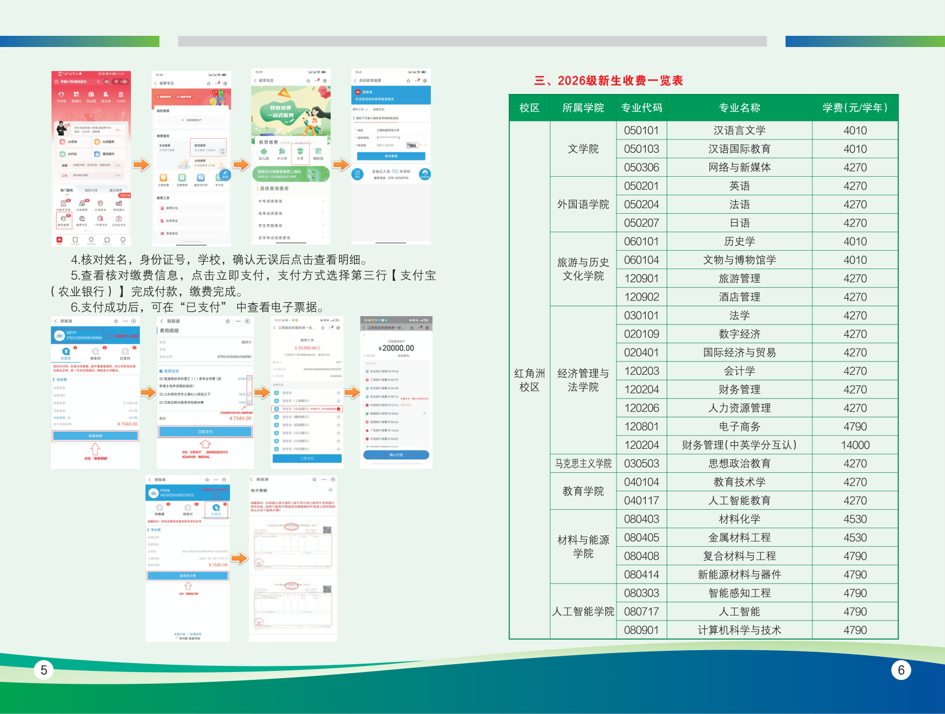Click major code 060104
This screenshot has height=714, width=945.
click(x=641, y=260)
